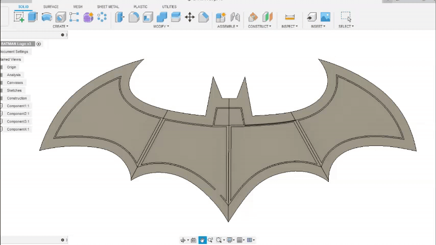436x245 pixels.
Task: Click the Display Settings monitor icon
Action: click(229, 240)
